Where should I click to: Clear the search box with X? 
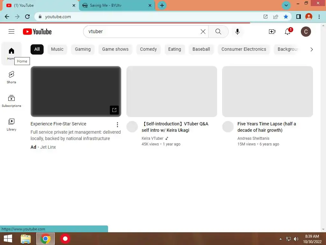[x=203, y=32]
